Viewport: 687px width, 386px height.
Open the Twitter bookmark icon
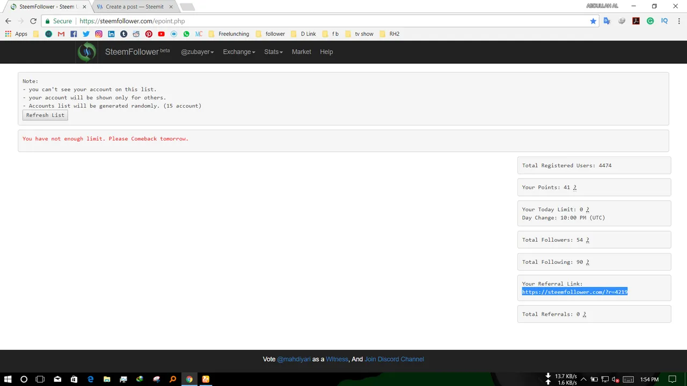[x=86, y=34]
